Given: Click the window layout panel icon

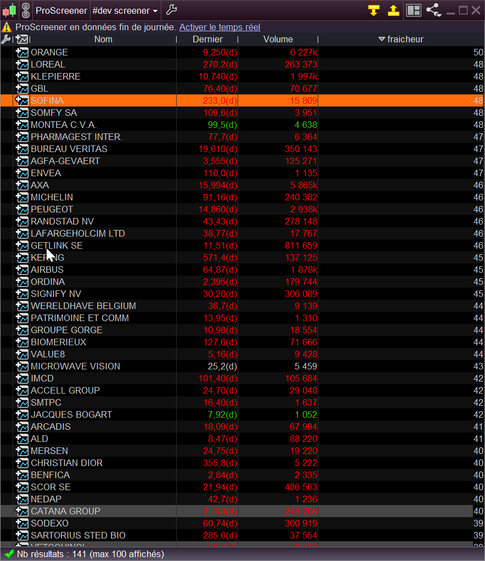Looking at the screenshot, I should 414,10.
